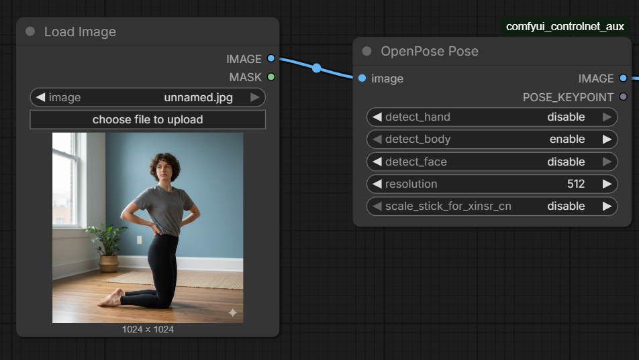Click the OpenPose Pose node title
The image size is (639, 360).
430,52
